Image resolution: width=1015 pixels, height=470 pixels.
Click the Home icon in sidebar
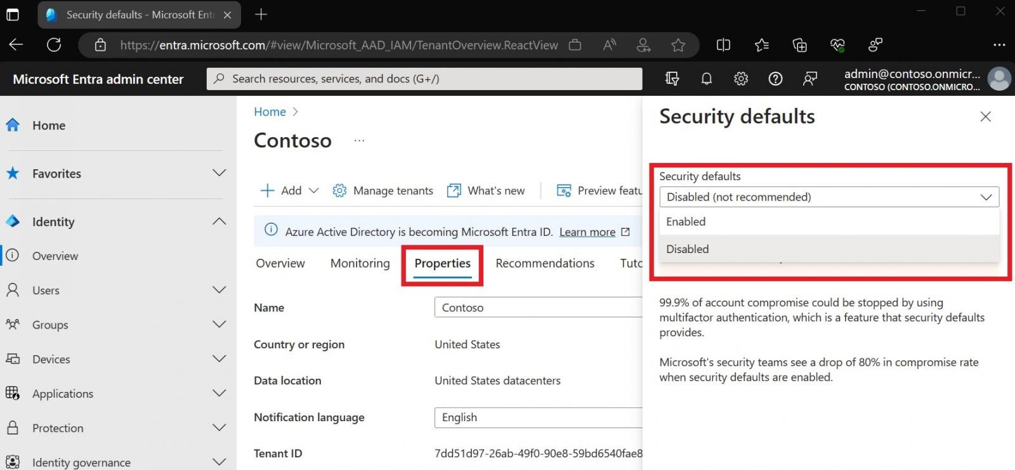click(13, 125)
